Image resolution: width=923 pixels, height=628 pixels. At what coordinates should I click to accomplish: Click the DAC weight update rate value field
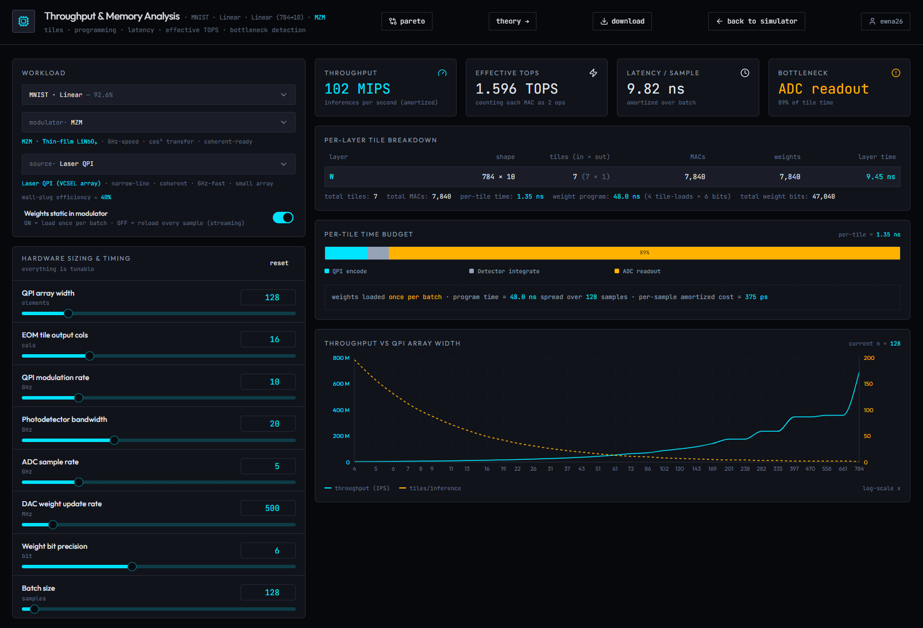click(268, 508)
